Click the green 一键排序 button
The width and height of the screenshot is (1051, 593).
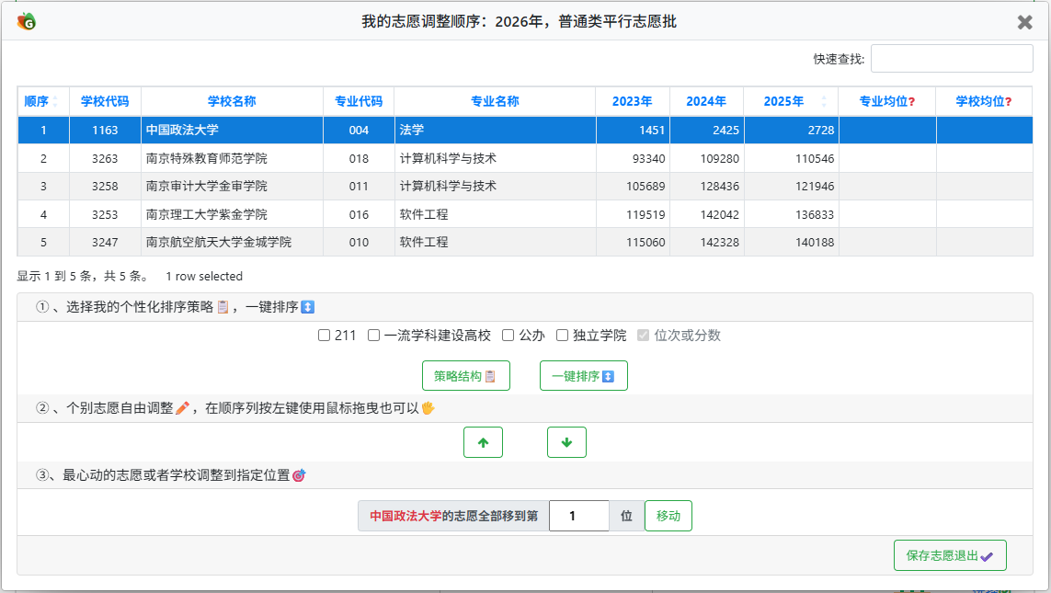pos(584,376)
